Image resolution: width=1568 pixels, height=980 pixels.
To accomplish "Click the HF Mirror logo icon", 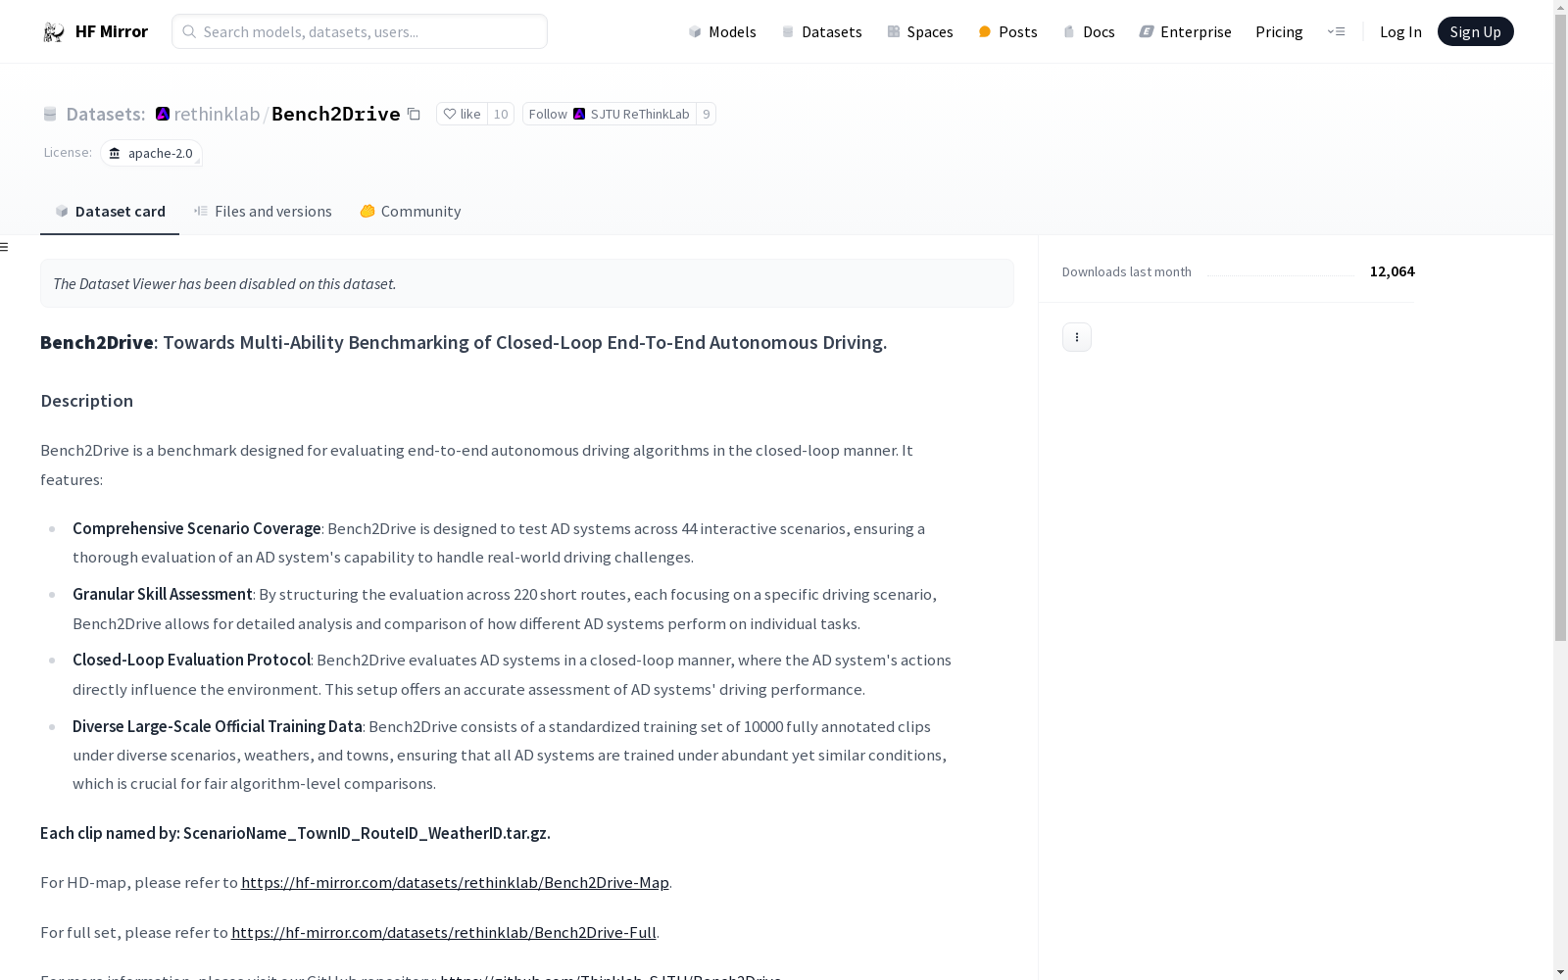I will tap(54, 32).
